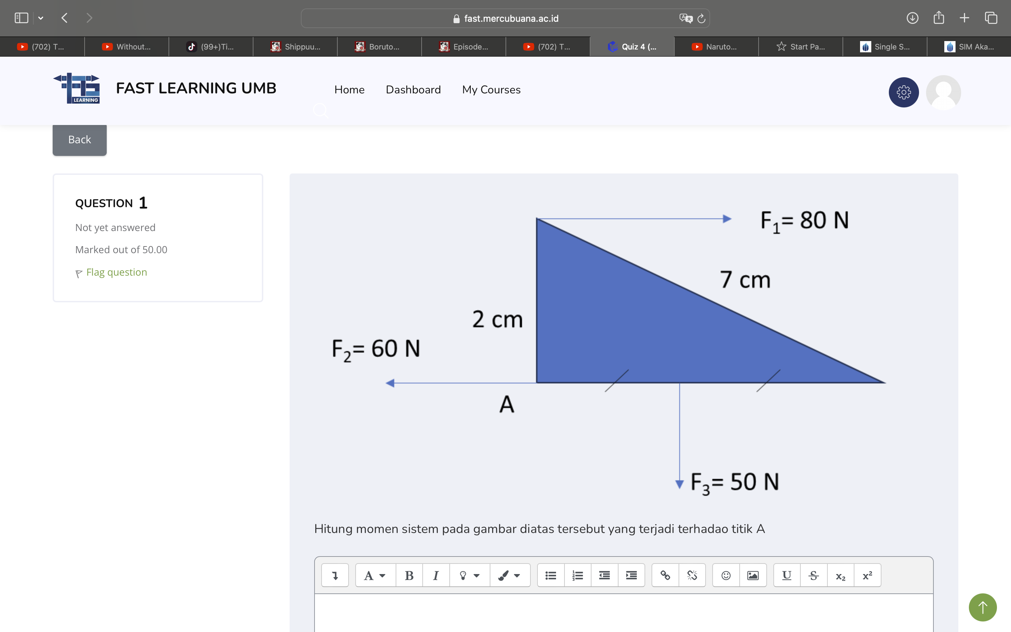The image size is (1011, 632).
Task: Select the text alignment icon
Action: coord(604,576)
